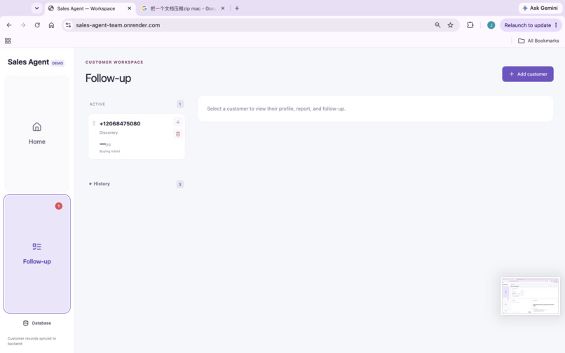Open Home in the sidebar
565x353 pixels.
pos(36,134)
